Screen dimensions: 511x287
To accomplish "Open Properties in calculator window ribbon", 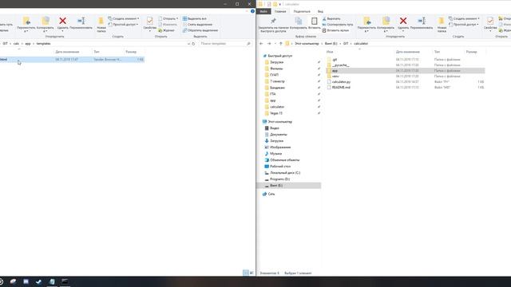I will coord(490,23).
